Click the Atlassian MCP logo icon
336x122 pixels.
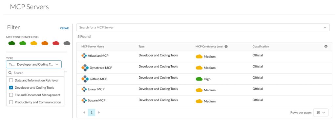84,56
